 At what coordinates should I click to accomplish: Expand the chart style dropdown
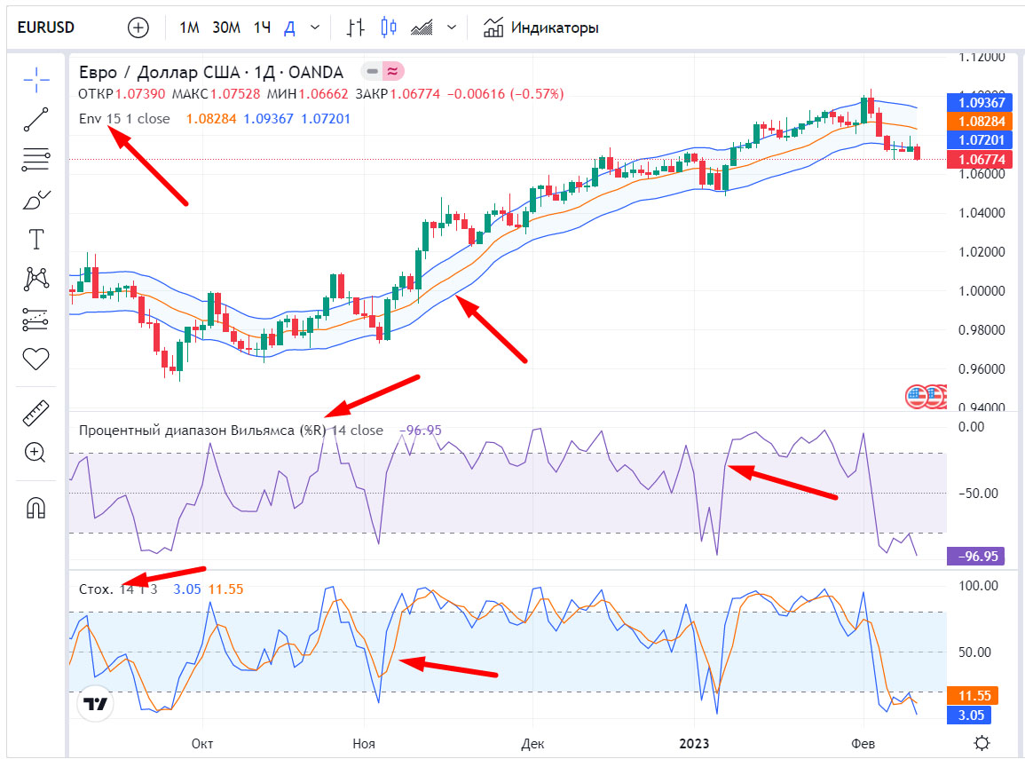point(451,28)
